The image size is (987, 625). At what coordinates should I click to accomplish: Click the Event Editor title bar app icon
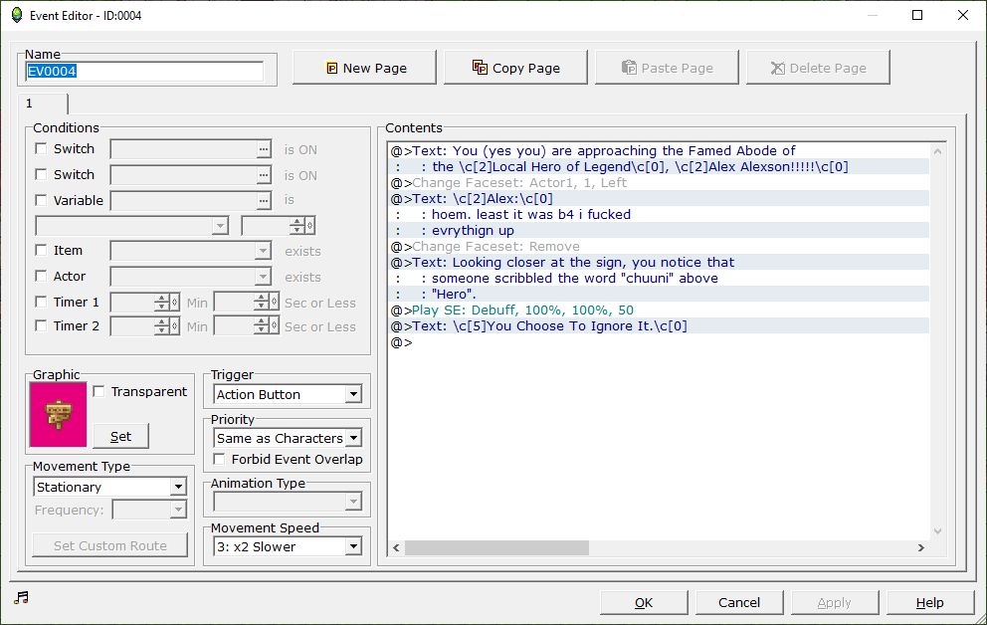[x=16, y=15]
